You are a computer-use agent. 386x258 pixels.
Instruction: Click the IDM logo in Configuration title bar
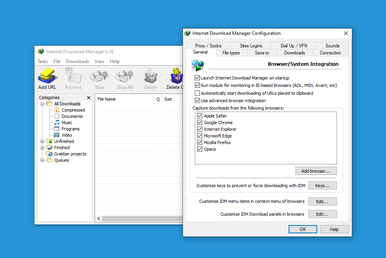tap(187, 33)
